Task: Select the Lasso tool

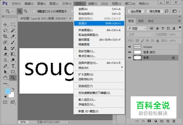Action: point(5,31)
